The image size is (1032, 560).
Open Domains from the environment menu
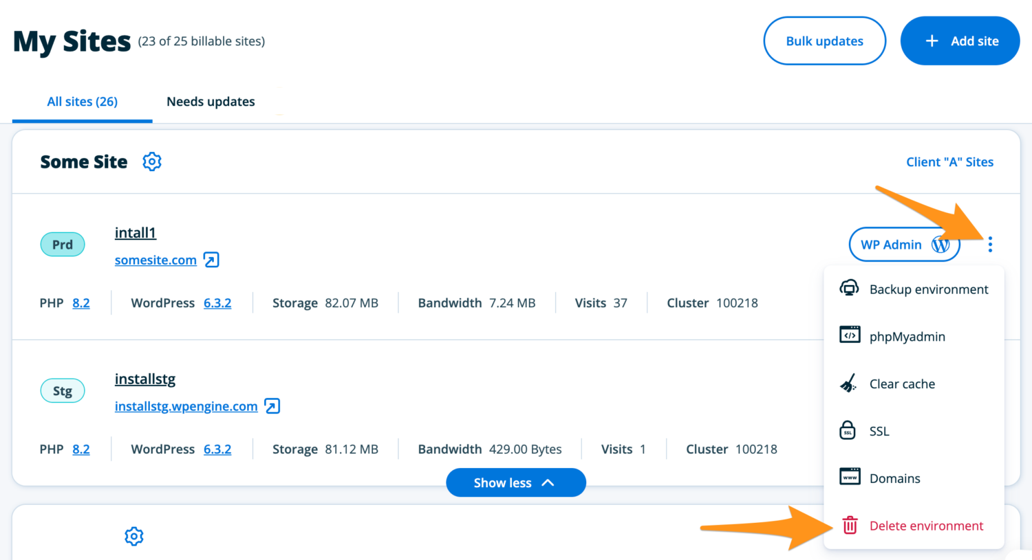pyautogui.click(x=894, y=478)
